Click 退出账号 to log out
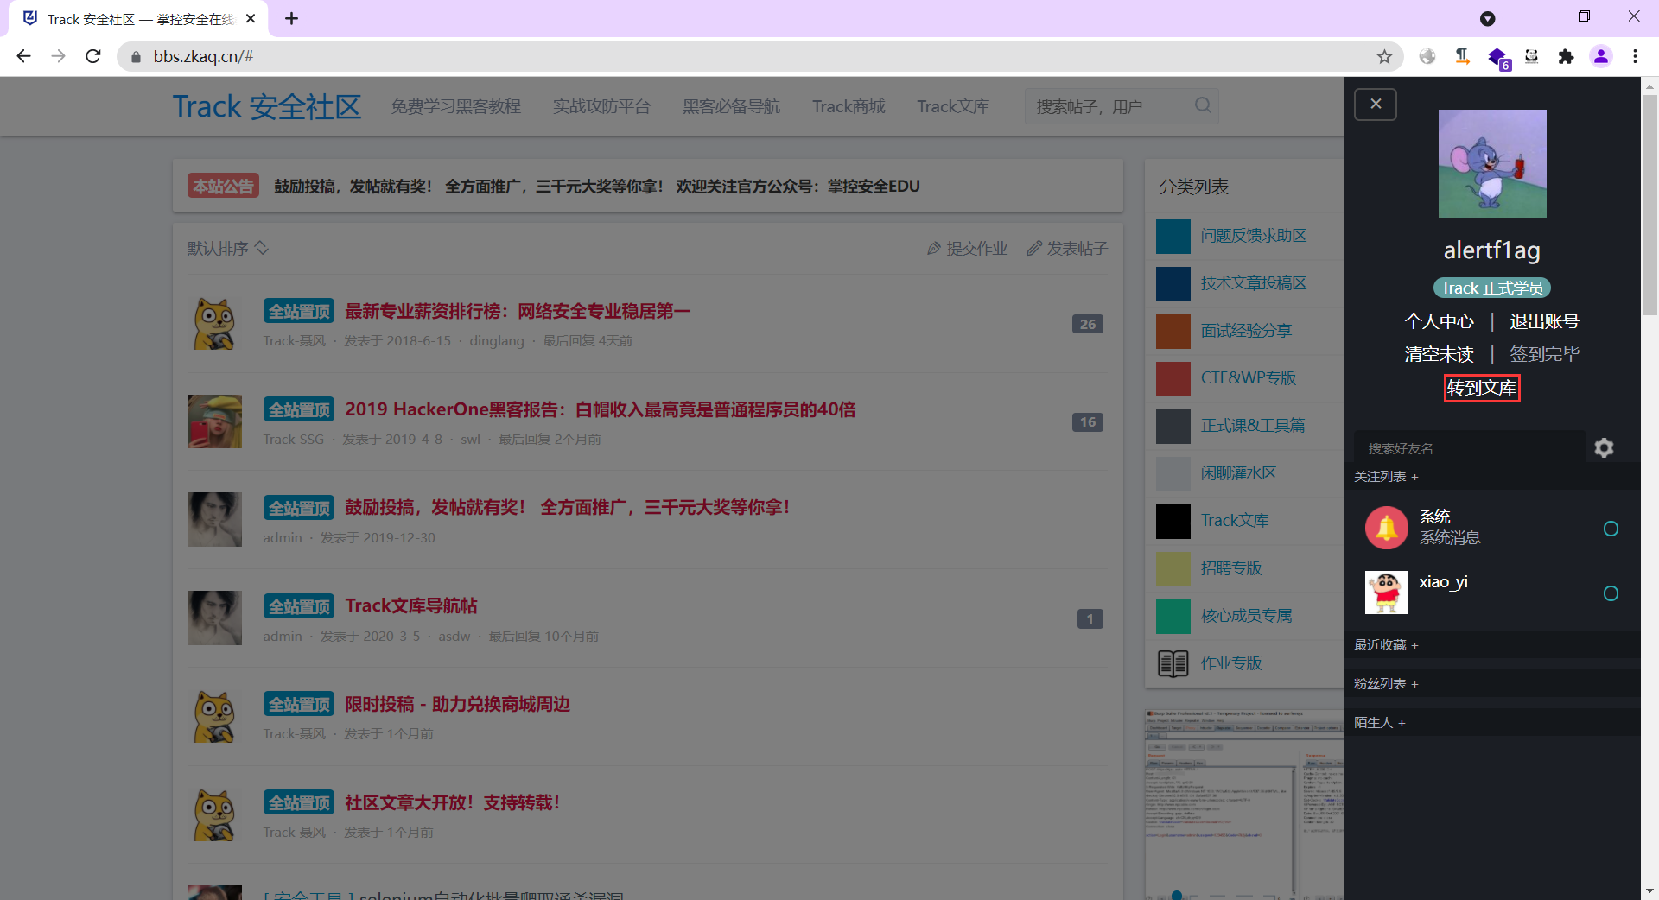 (1544, 321)
